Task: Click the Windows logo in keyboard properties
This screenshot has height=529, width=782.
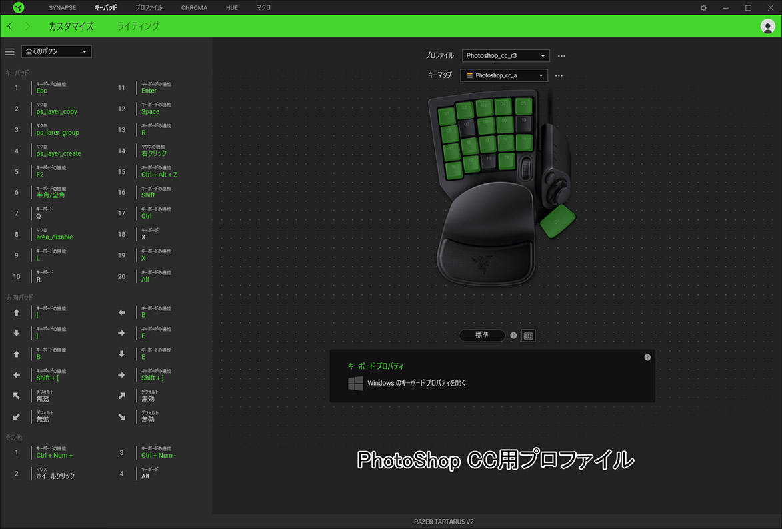Action: point(355,384)
